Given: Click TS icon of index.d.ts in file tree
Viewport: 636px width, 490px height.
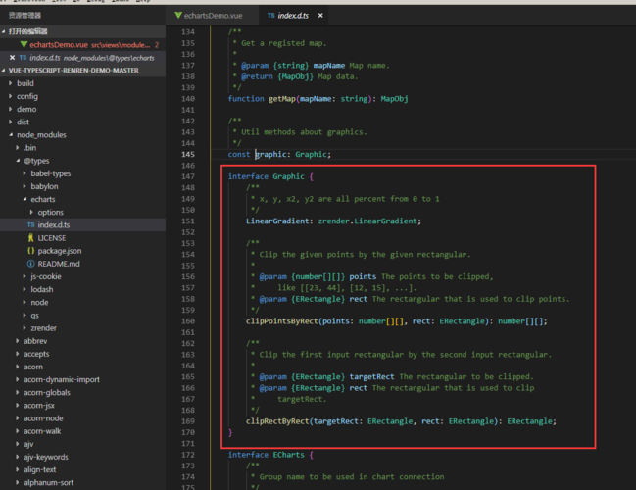Looking at the screenshot, I should click(x=31, y=225).
